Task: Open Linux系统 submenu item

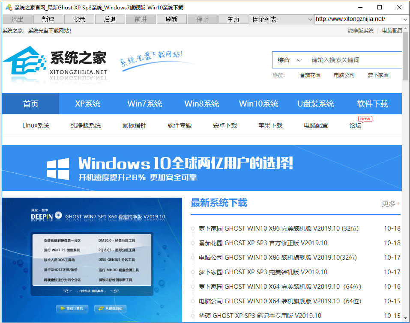Action: click(36, 125)
